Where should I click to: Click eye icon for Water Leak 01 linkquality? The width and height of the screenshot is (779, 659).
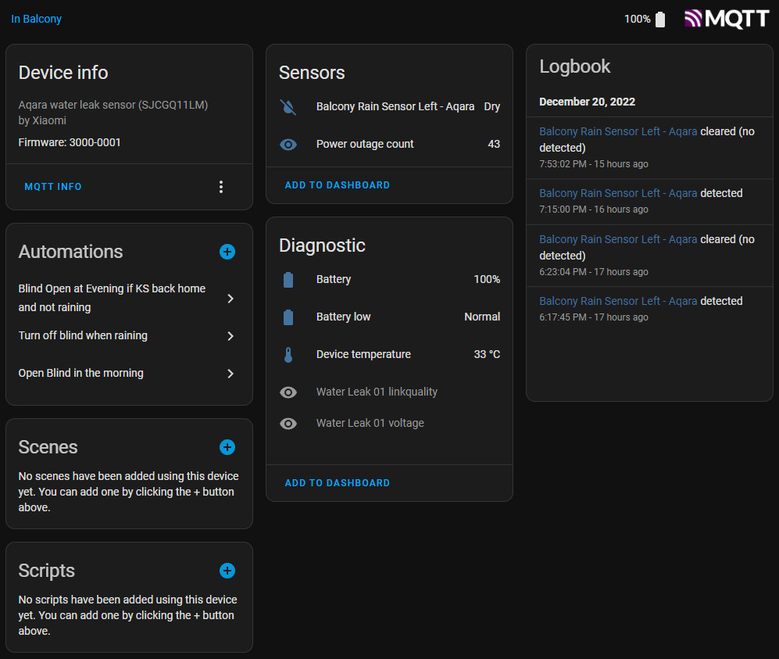[288, 392]
